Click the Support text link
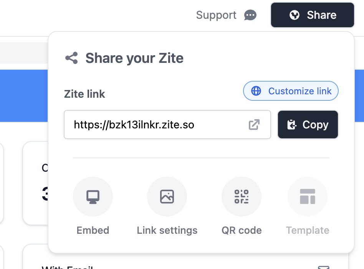This screenshot has width=364, height=269. tap(216, 15)
